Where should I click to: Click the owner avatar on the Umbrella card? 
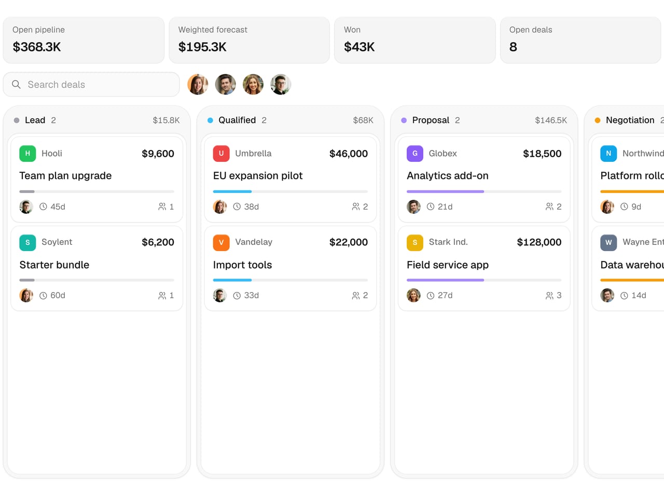(x=220, y=206)
